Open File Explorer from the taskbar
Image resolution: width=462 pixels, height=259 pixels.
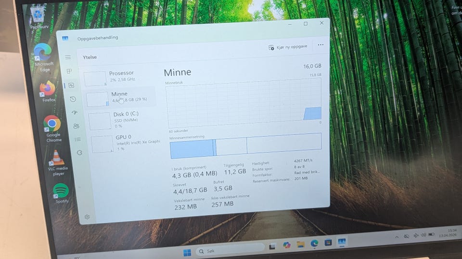click(300, 244)
